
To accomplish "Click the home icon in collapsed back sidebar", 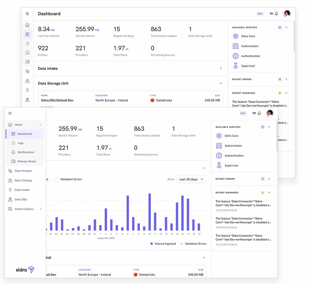I will pyautogui.click(x=27, y=25).
